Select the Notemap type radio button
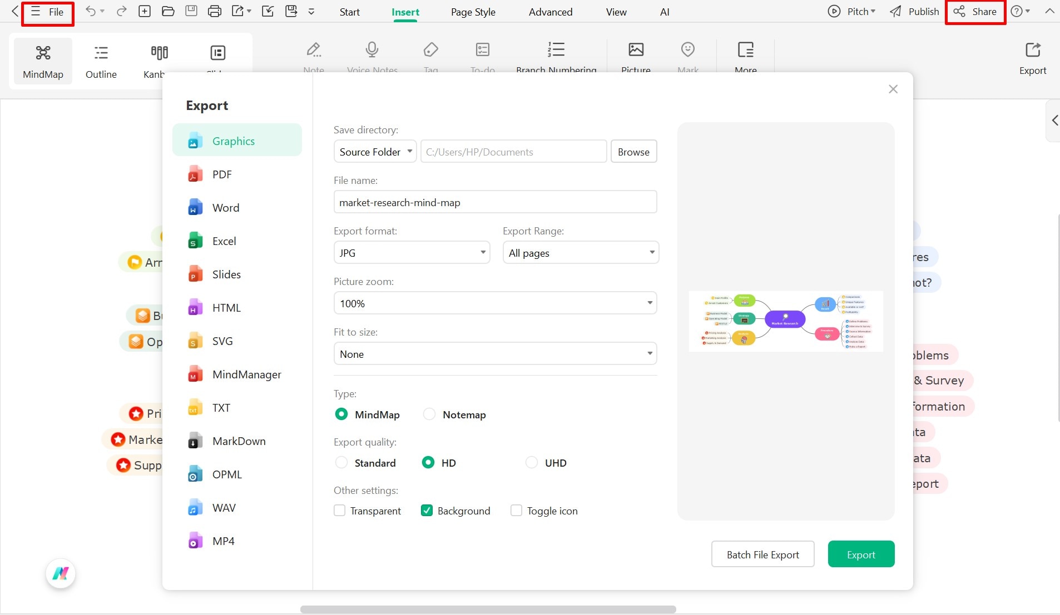1060x615 pixels. coord(429,414)
